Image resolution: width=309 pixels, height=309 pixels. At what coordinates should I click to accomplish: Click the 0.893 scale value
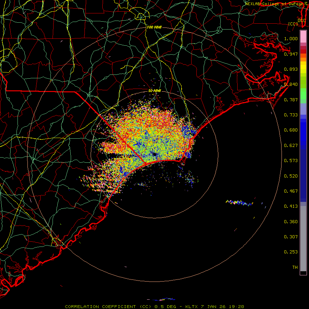[291, 69]
